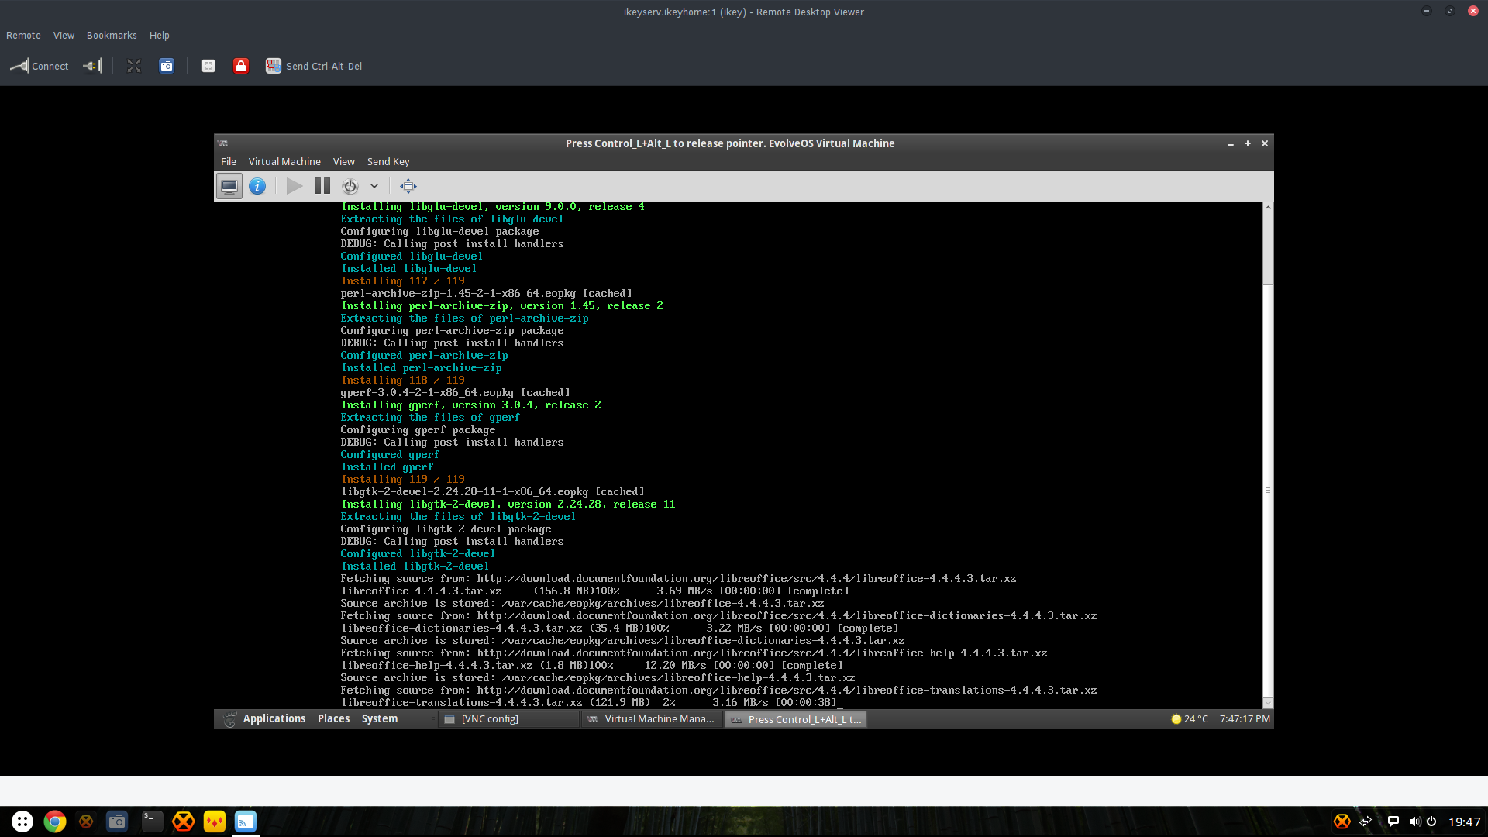Take a screenshot with the camera icon
Viewport: 1488px width, 837px height.
click(167, 67)
